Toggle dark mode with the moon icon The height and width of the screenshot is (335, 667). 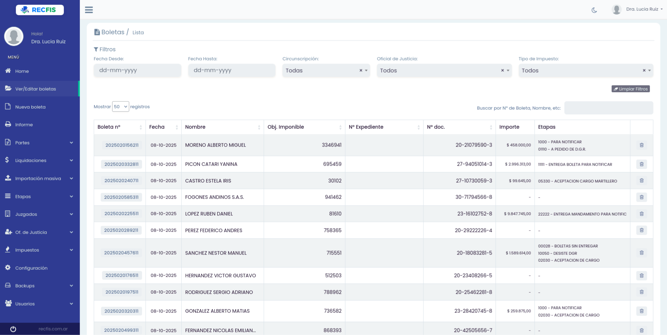coord(594,10)
